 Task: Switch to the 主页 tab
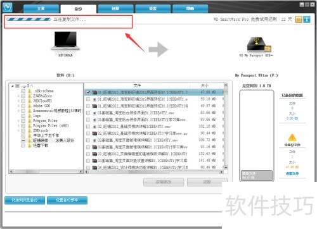click(x=41, y=9)
